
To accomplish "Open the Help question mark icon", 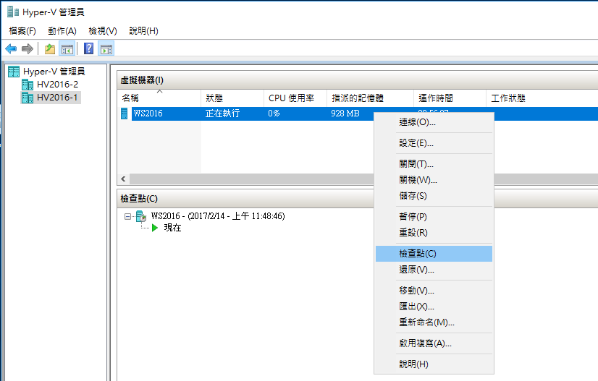I will tap(88, 48).
